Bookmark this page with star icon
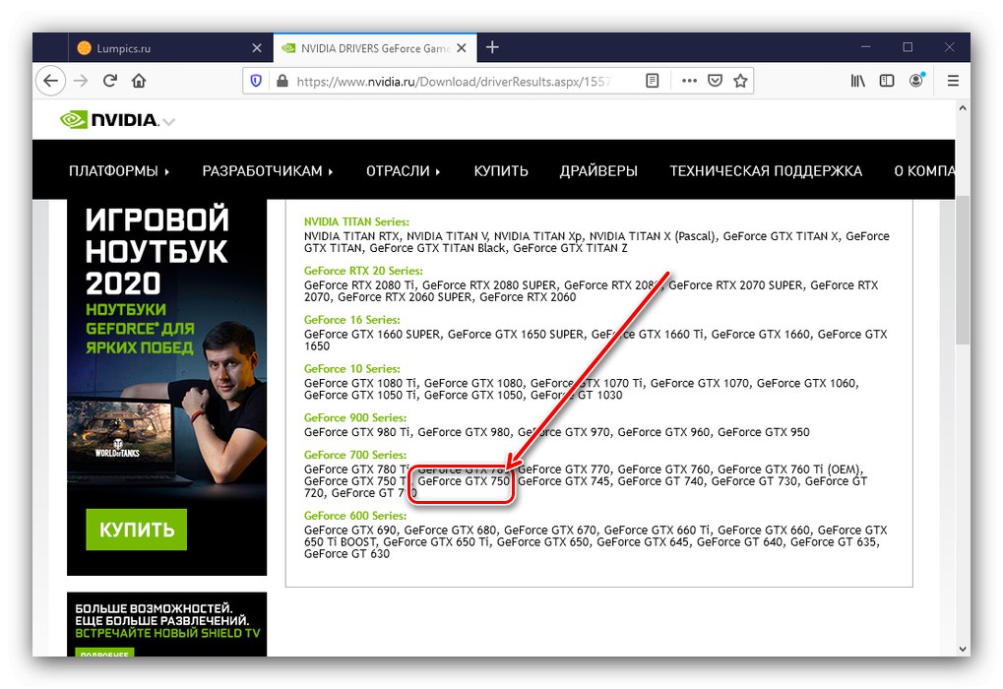The image size is (1003, 689). click(741, 81)
